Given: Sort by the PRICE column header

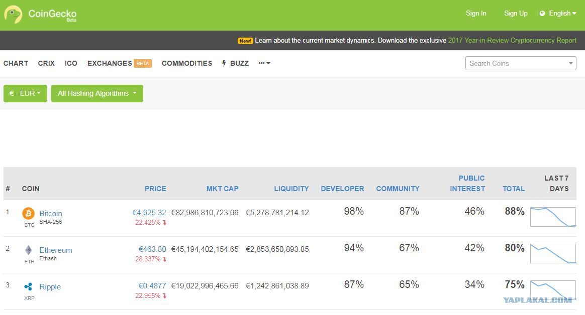Looking at the screenshot, I should point(155,189).
